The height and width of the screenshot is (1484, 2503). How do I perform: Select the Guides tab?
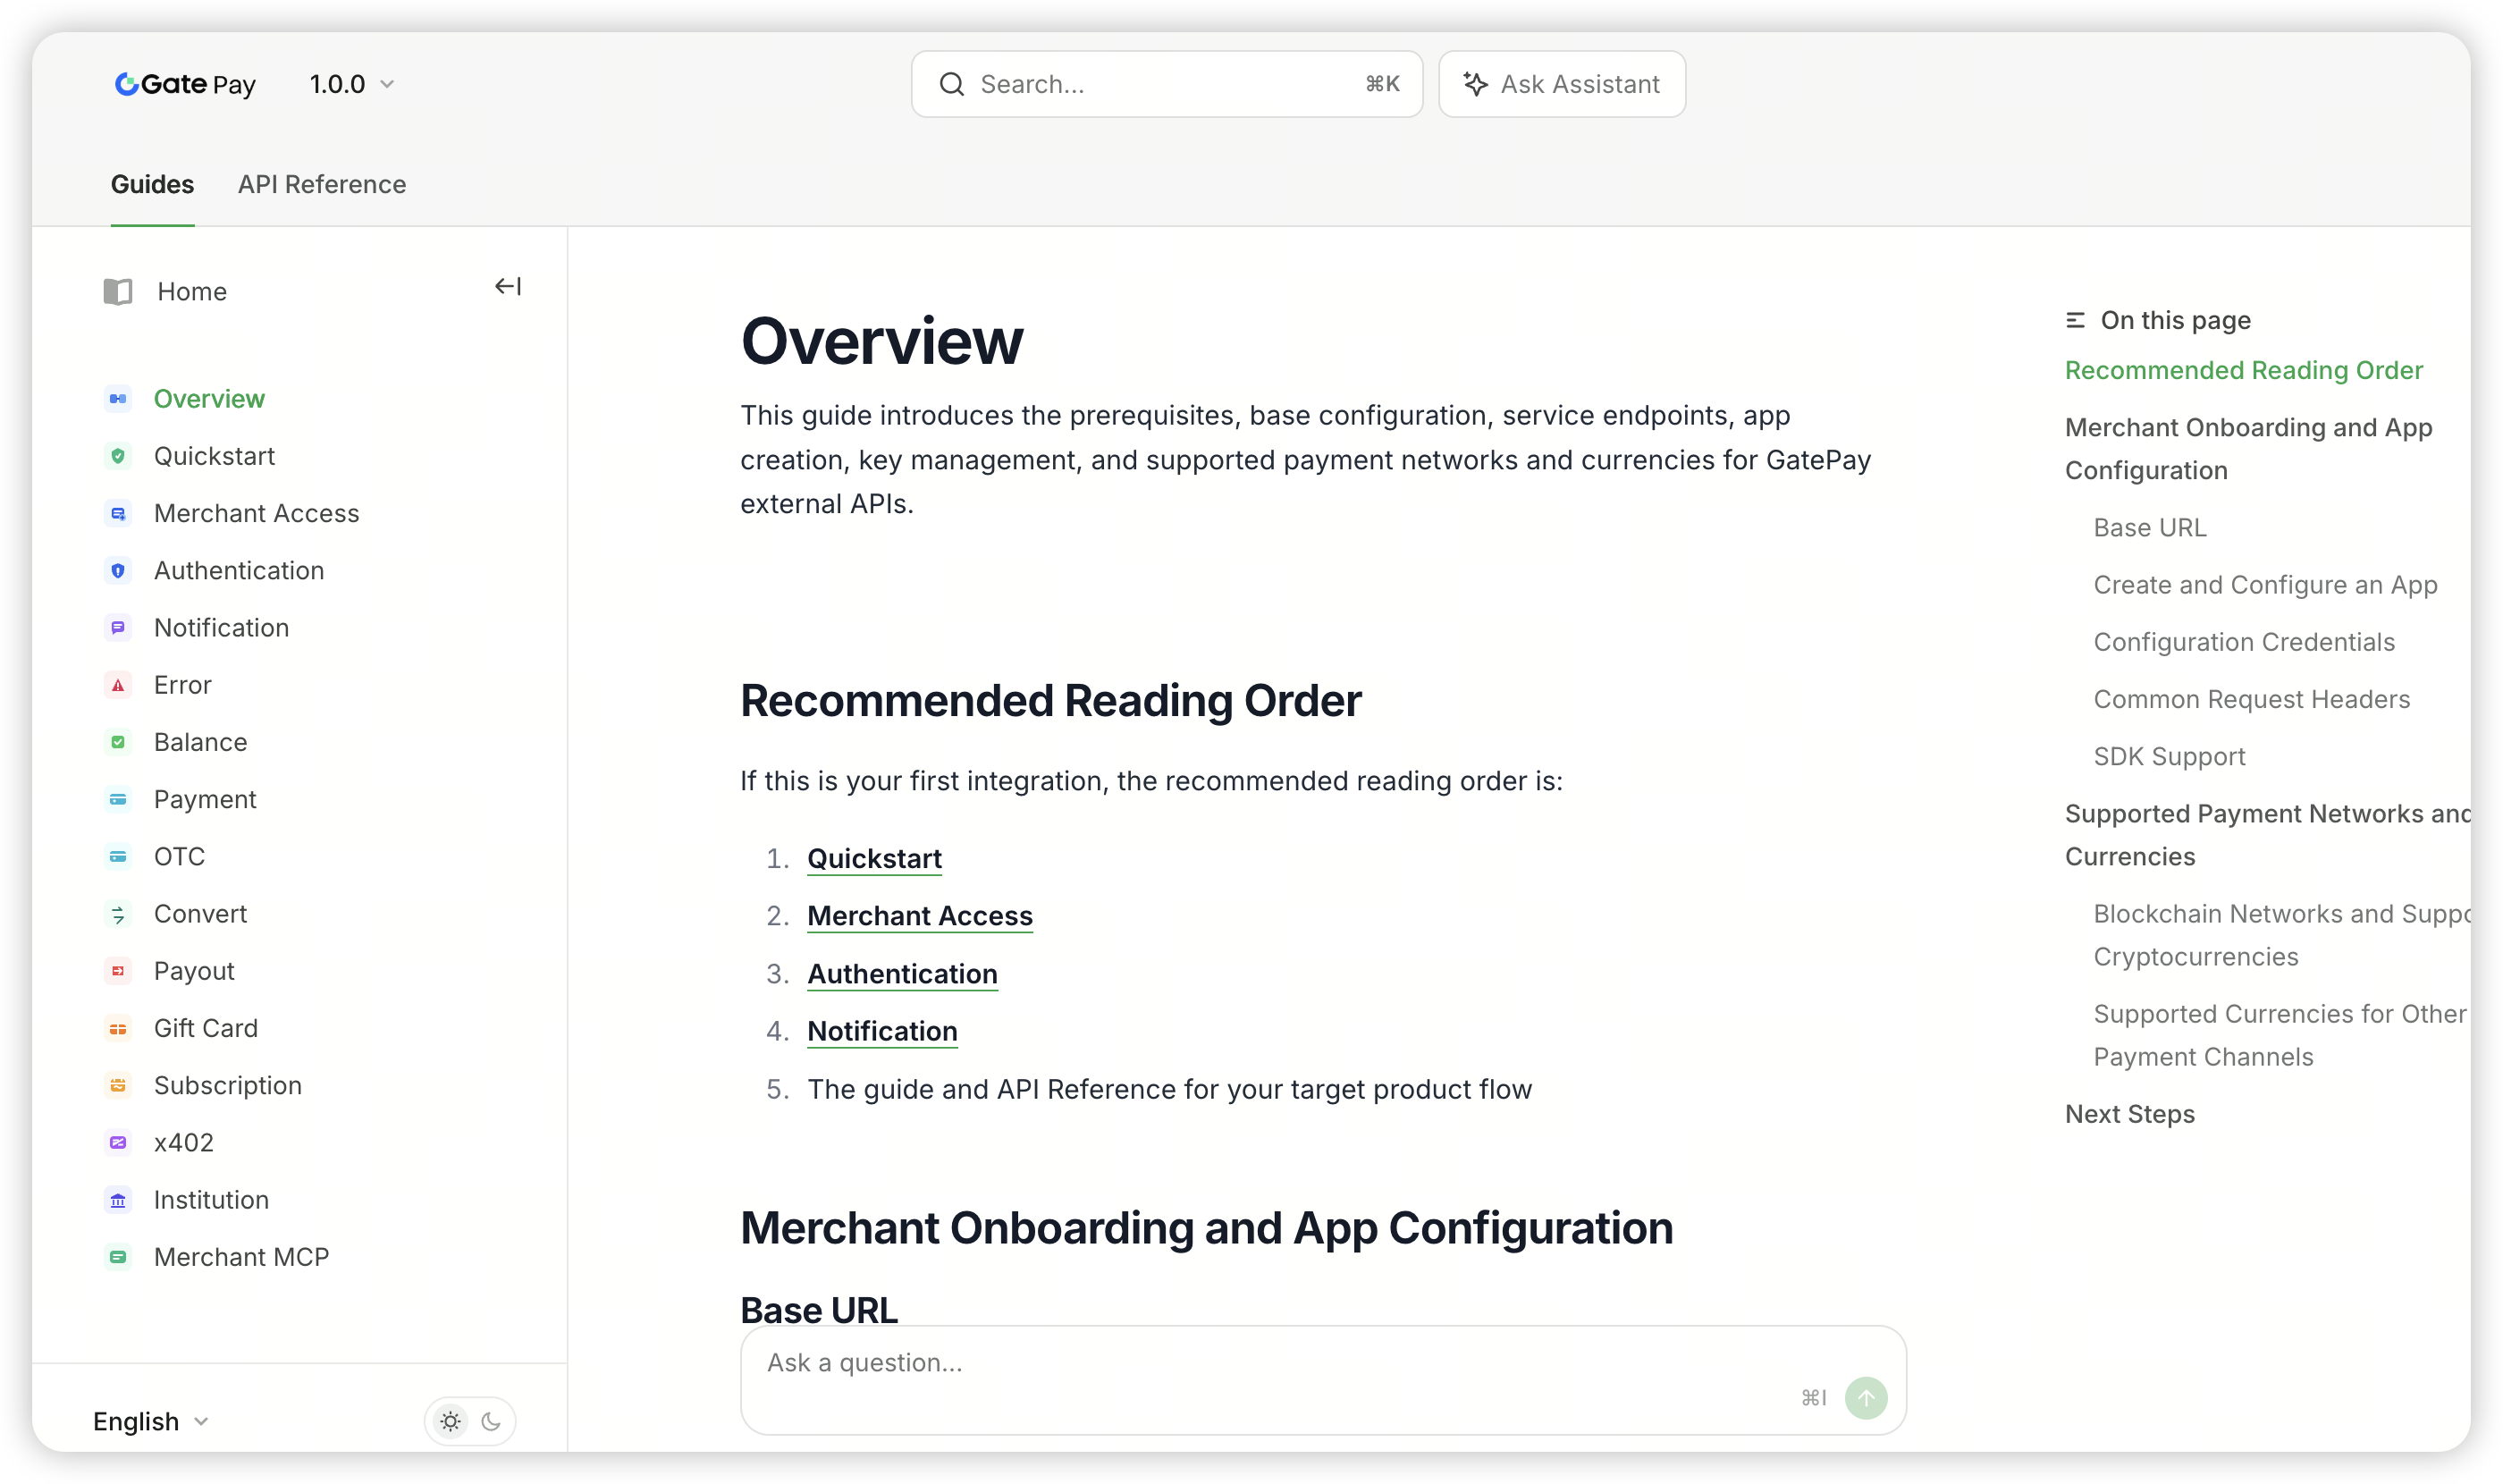[x=152, y=184]
